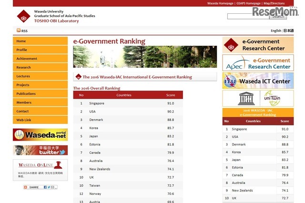Open the Map/Directions link

pyautogui.click(x=274, y=3)
